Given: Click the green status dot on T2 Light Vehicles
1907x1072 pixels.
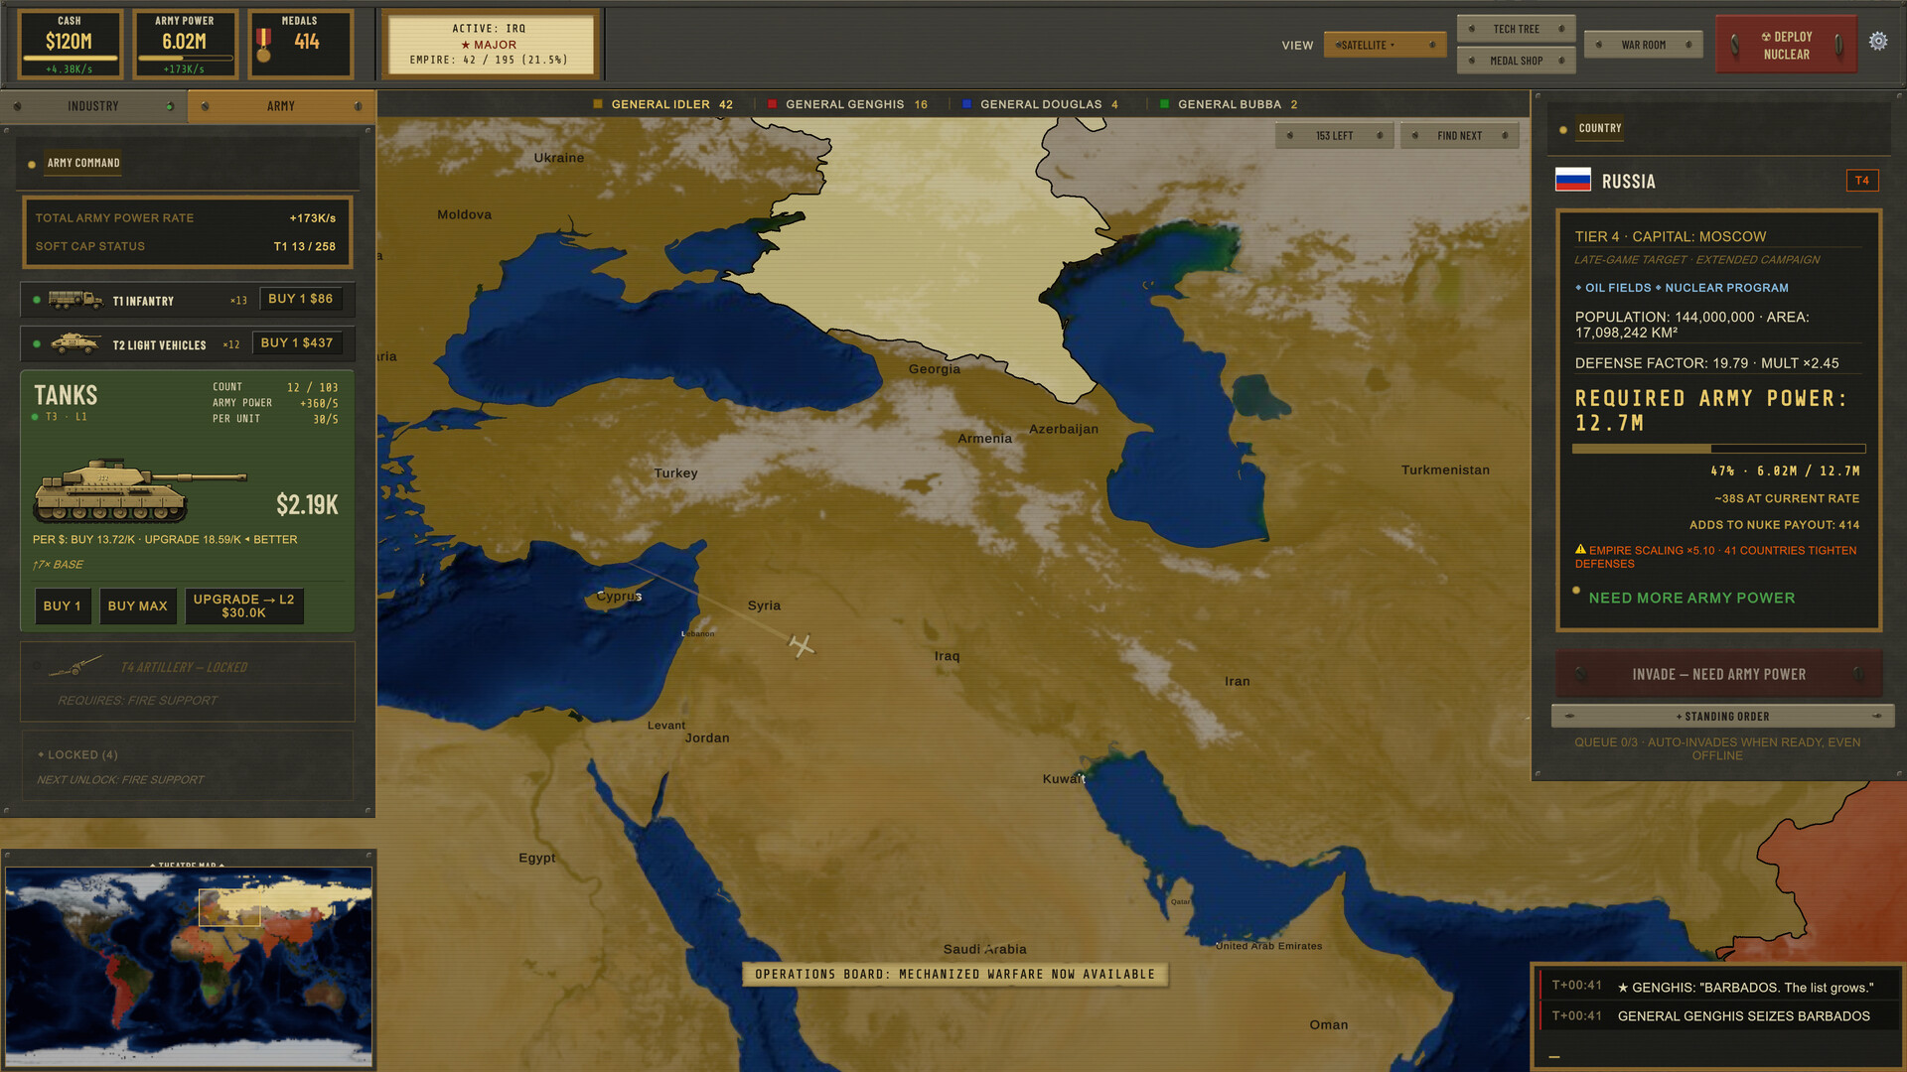Looking at the screenshot, I should [x=37, y=344].
